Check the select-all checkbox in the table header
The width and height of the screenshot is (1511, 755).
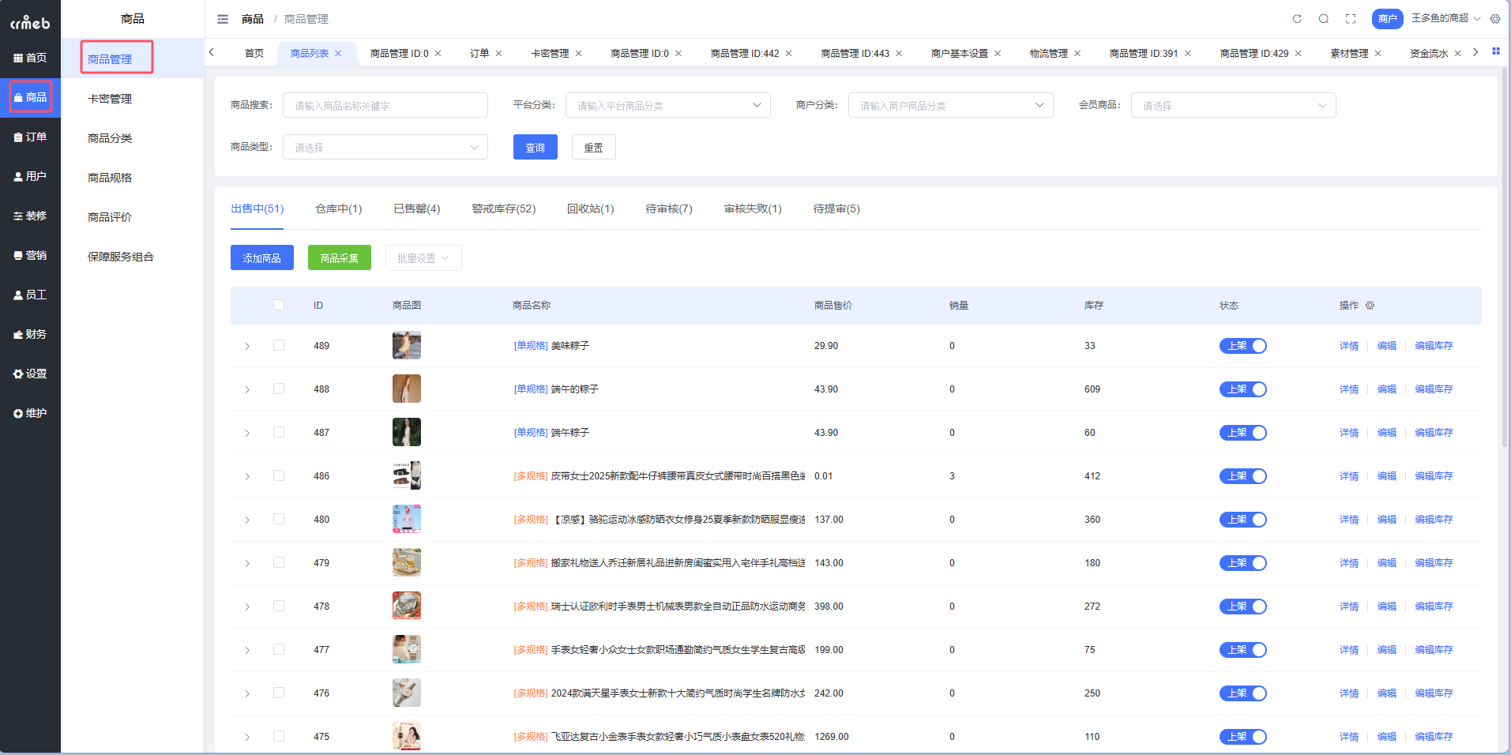pyautogui.click(x=278, y=304)
